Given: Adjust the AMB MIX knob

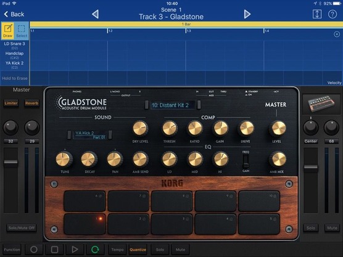Looking at the screenshot, I should pos(278,159).
